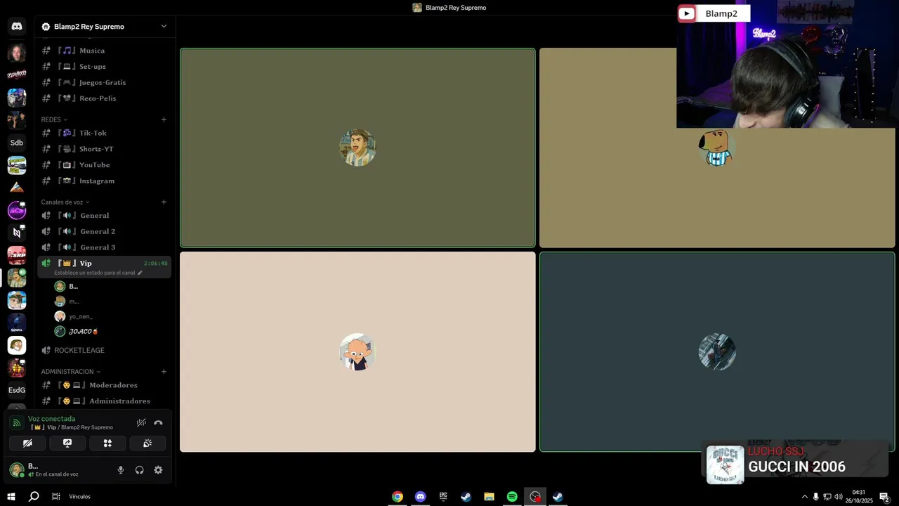The height and width of the screenshot is (506, 899).
Task: Open Epic Games Launcher from taskbar
Action: pos(443,497)
